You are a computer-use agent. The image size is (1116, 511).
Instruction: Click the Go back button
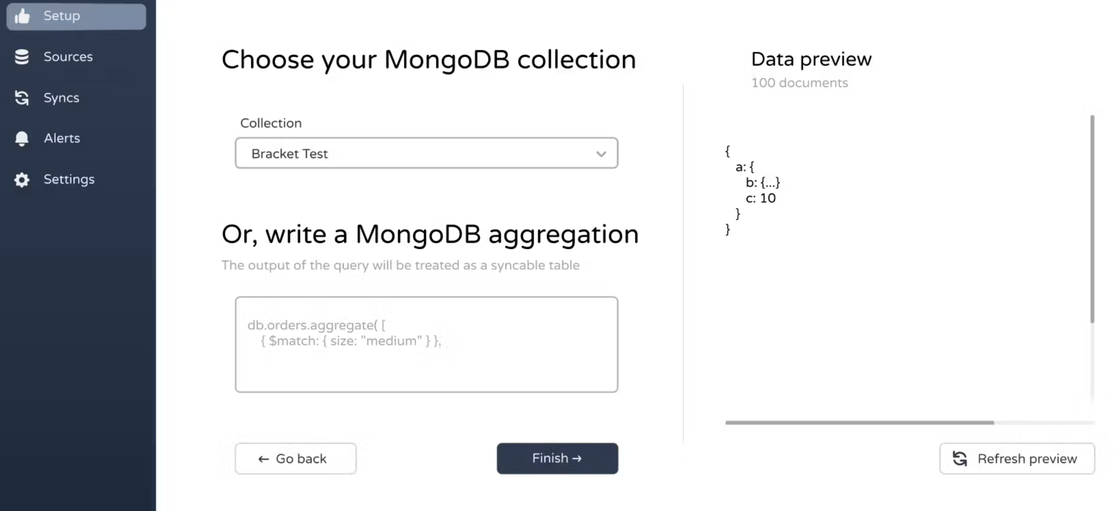pos(295,458)
